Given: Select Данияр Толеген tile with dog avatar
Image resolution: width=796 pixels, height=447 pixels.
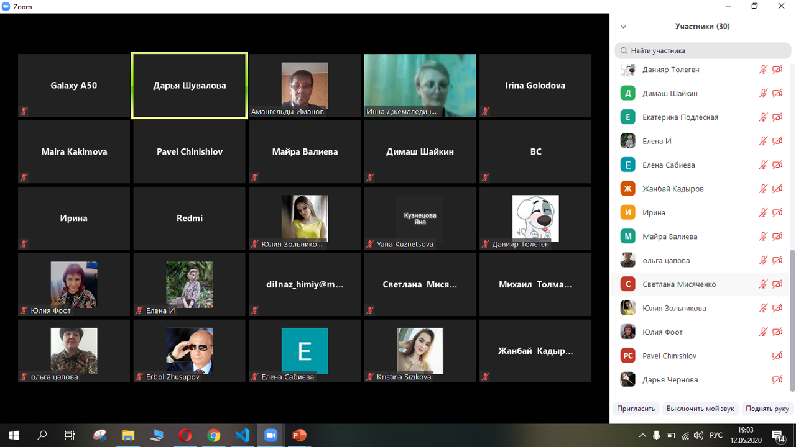Looking at the screenshot, I should pos(535,218).
